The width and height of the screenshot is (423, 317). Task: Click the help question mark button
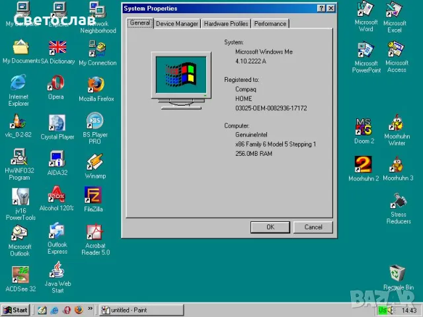pyautogui.click(x=321, y=9)
